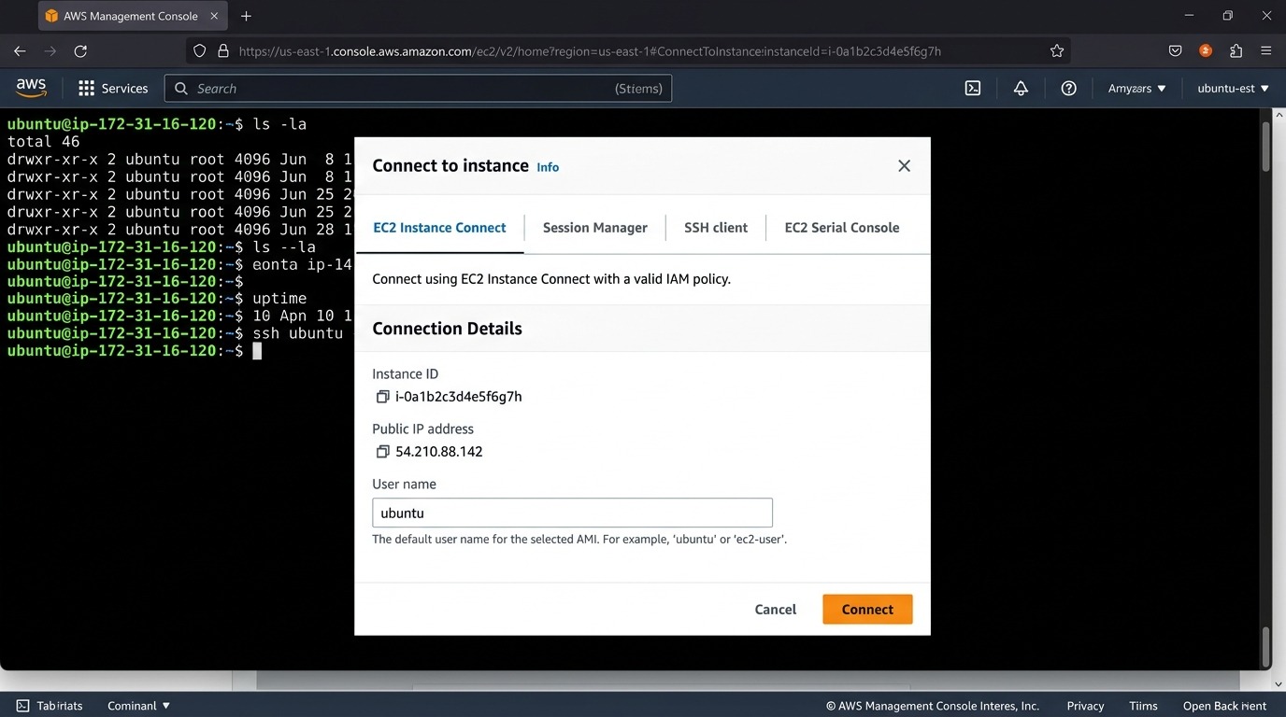Click the terminal cursor on the last prompt
1286x717 pixels.
point(257,351)
